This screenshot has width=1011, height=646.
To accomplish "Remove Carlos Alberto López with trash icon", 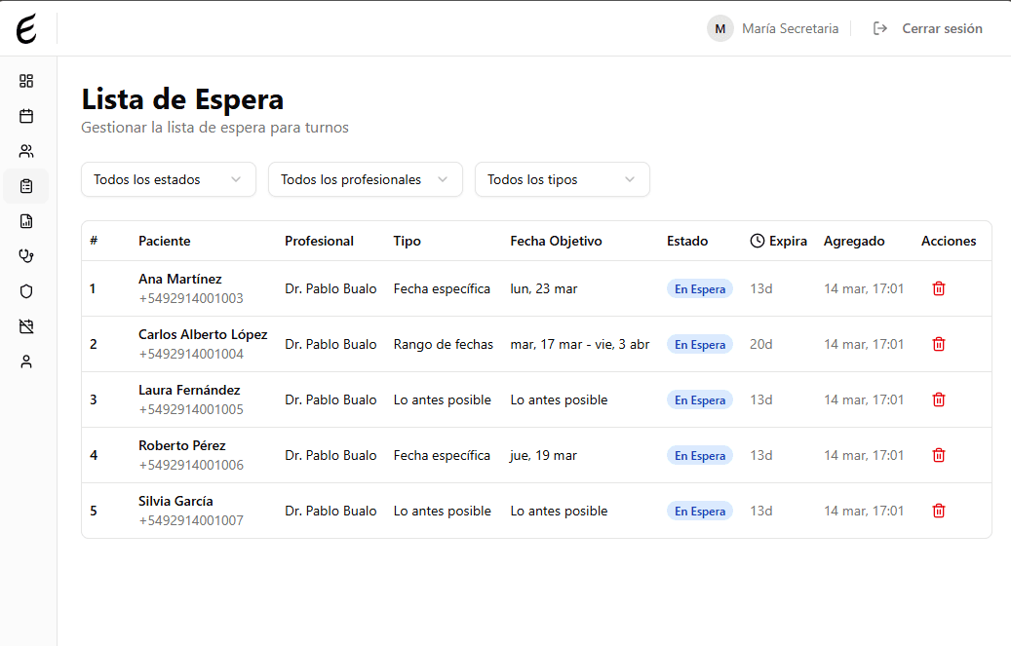I will pos(938,344).
